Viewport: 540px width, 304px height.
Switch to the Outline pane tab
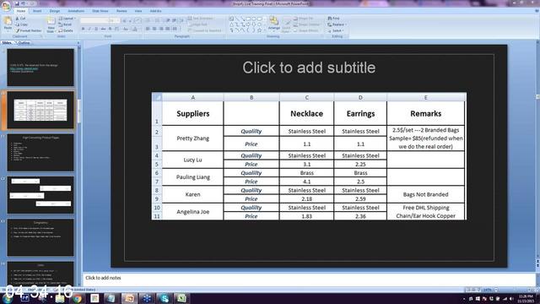[24, 43]
